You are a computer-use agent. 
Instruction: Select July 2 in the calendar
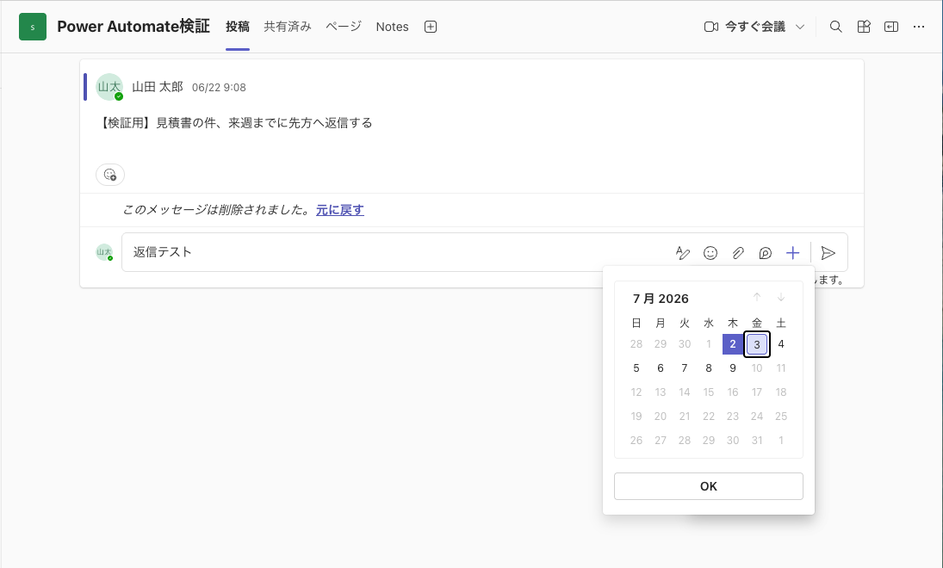coord(733,343)
